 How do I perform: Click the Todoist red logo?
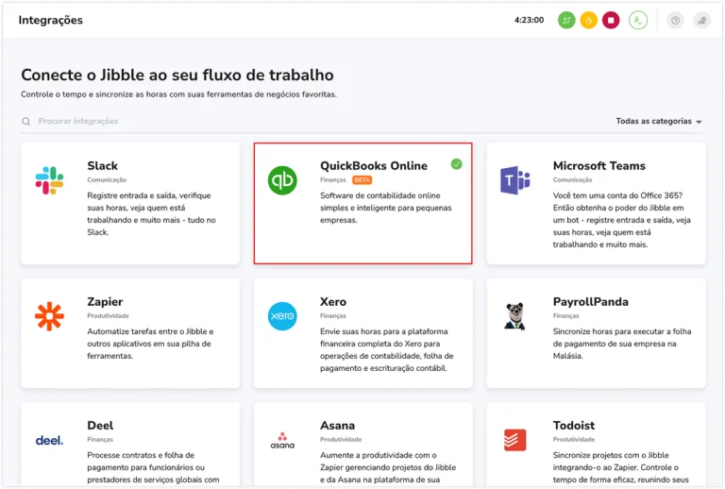pos(515,440)
